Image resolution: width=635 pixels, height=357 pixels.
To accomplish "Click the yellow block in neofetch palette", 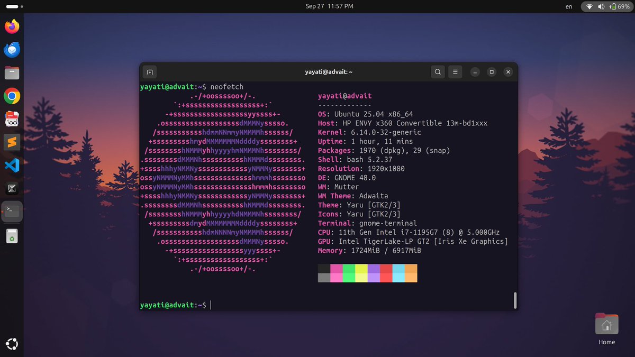I will 361,269.
